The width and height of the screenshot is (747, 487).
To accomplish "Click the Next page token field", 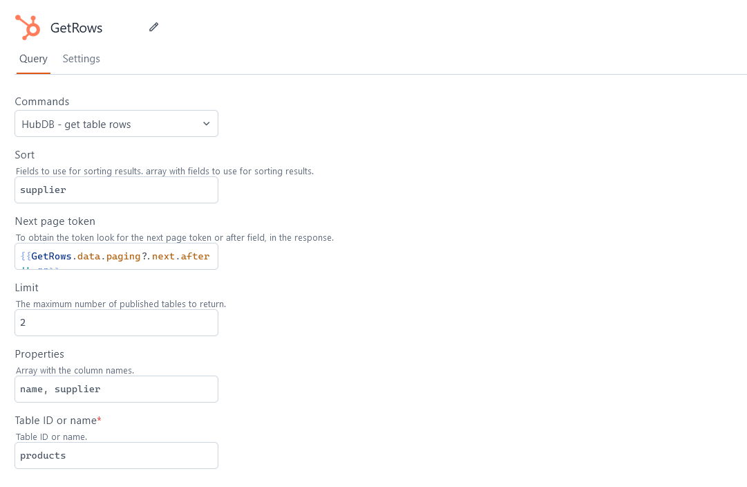I will (x=116, y=256).
